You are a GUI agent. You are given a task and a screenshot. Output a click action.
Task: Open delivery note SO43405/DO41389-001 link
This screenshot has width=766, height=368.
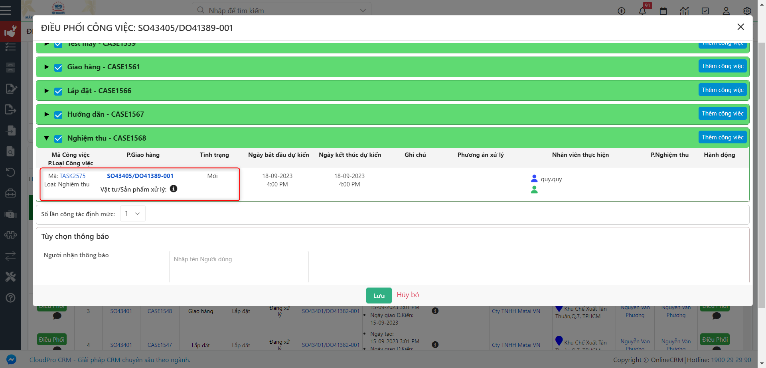point(140,176)
